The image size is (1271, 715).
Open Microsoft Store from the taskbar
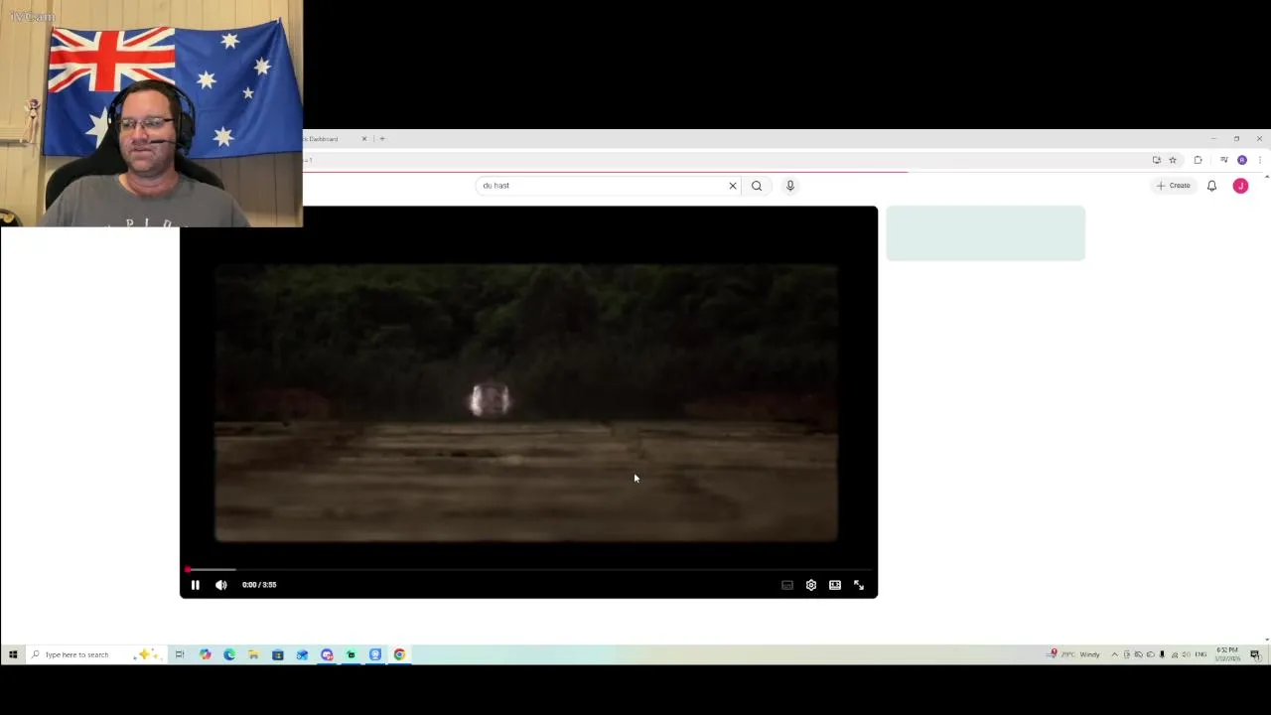(x=278, y=654)
